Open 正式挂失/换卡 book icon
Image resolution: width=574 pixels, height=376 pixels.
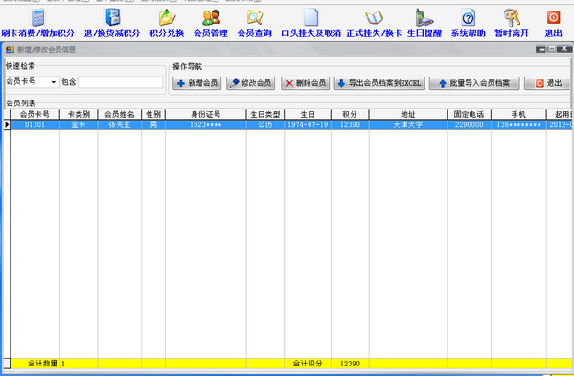click(374, 17)
